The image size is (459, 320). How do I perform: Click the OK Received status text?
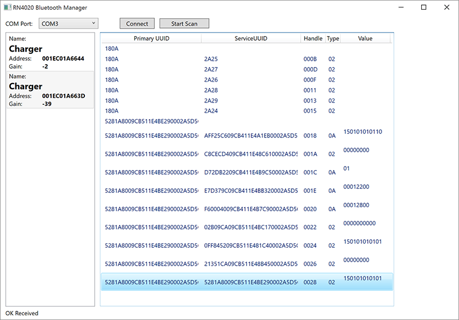tap(22, 313)
